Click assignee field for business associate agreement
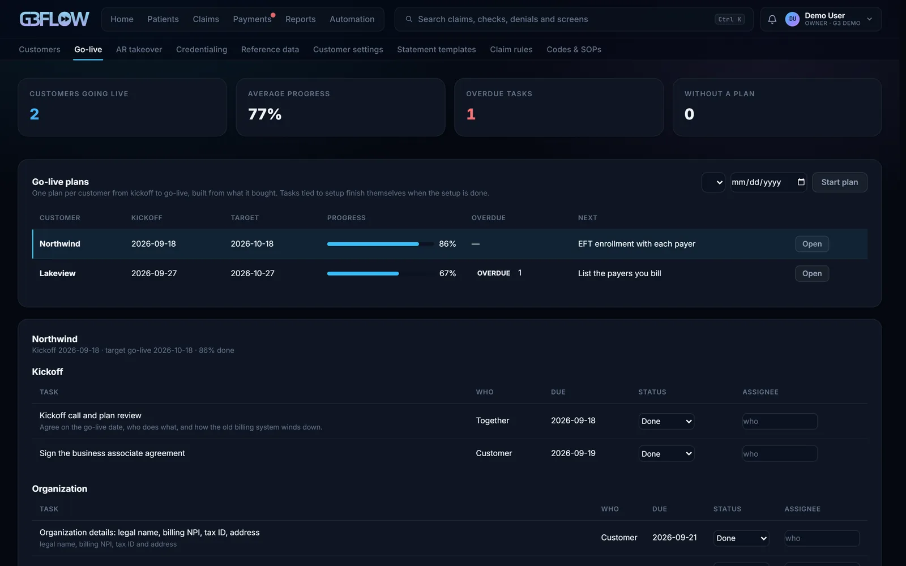Image resolution: width=906 pixels, height=566 pixels. 780,454
